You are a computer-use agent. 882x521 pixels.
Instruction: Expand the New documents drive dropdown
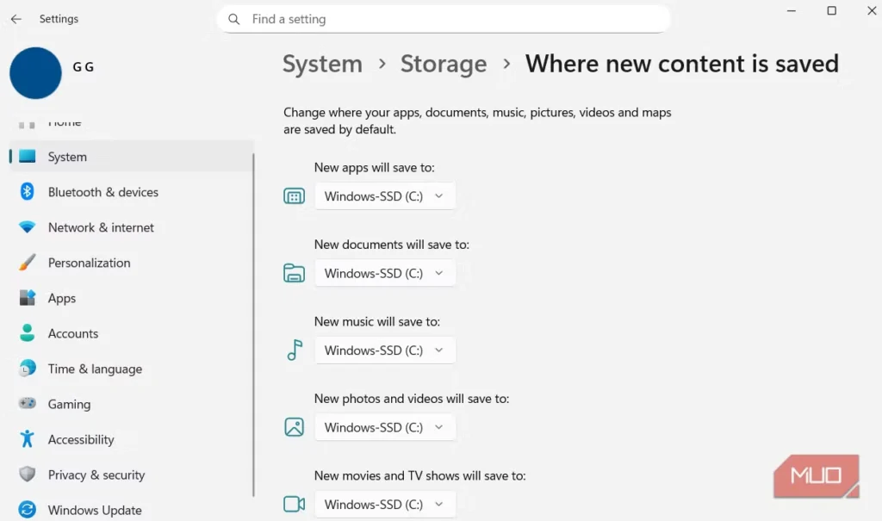pos(384,273)
